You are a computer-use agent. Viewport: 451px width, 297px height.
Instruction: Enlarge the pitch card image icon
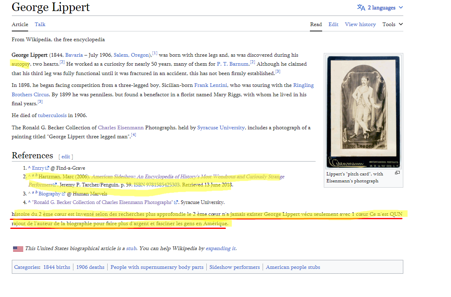(397, 173)
